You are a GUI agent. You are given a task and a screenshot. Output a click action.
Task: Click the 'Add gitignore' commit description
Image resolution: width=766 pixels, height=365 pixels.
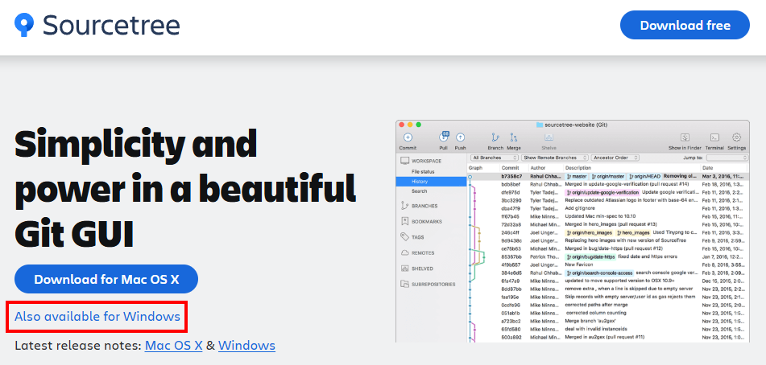[578, 208]
